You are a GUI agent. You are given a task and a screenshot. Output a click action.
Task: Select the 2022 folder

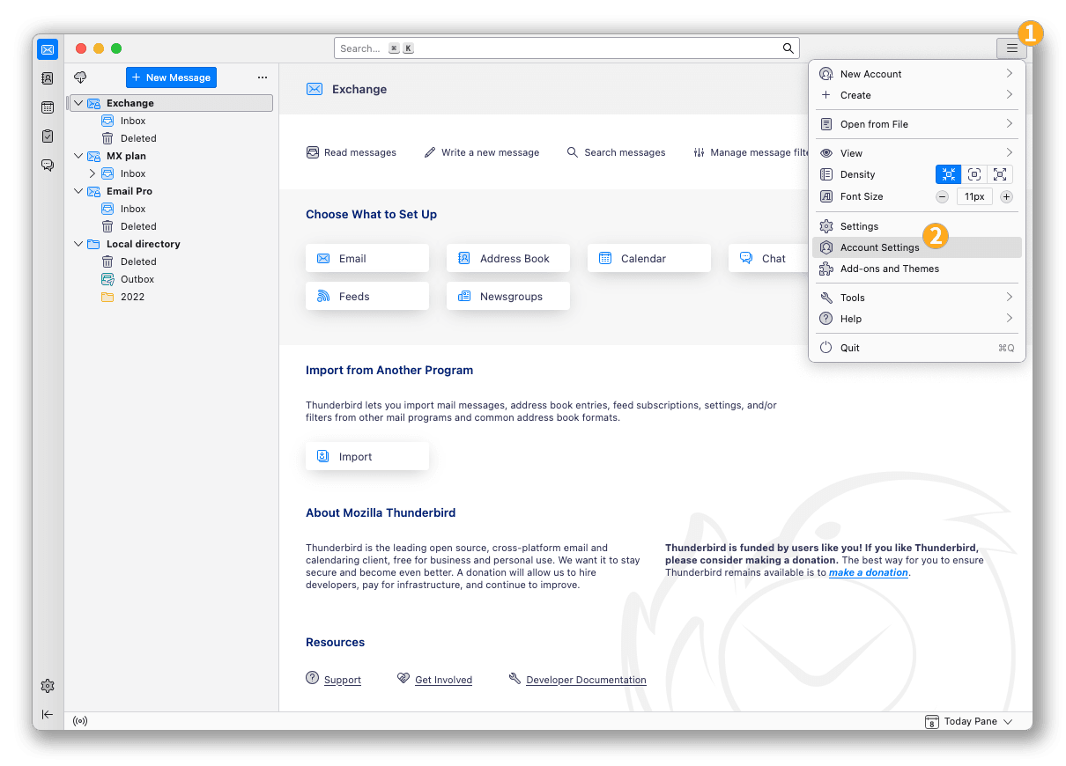[x=170, y=297]
